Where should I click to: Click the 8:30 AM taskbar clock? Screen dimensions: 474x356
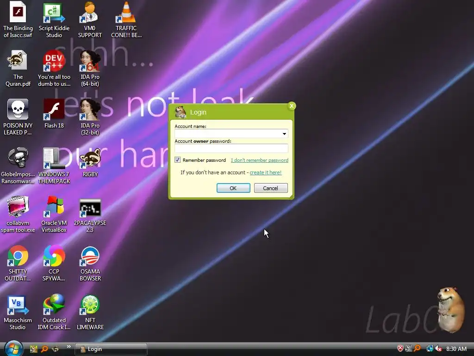click(x=456, y=349)
